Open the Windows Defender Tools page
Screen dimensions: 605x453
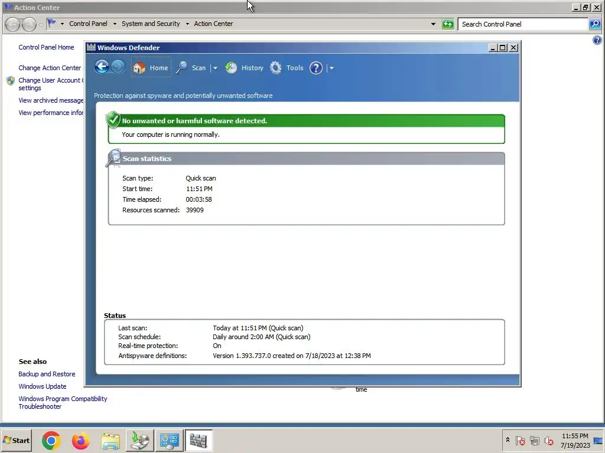pyautogui.click(x=287, y=68)
